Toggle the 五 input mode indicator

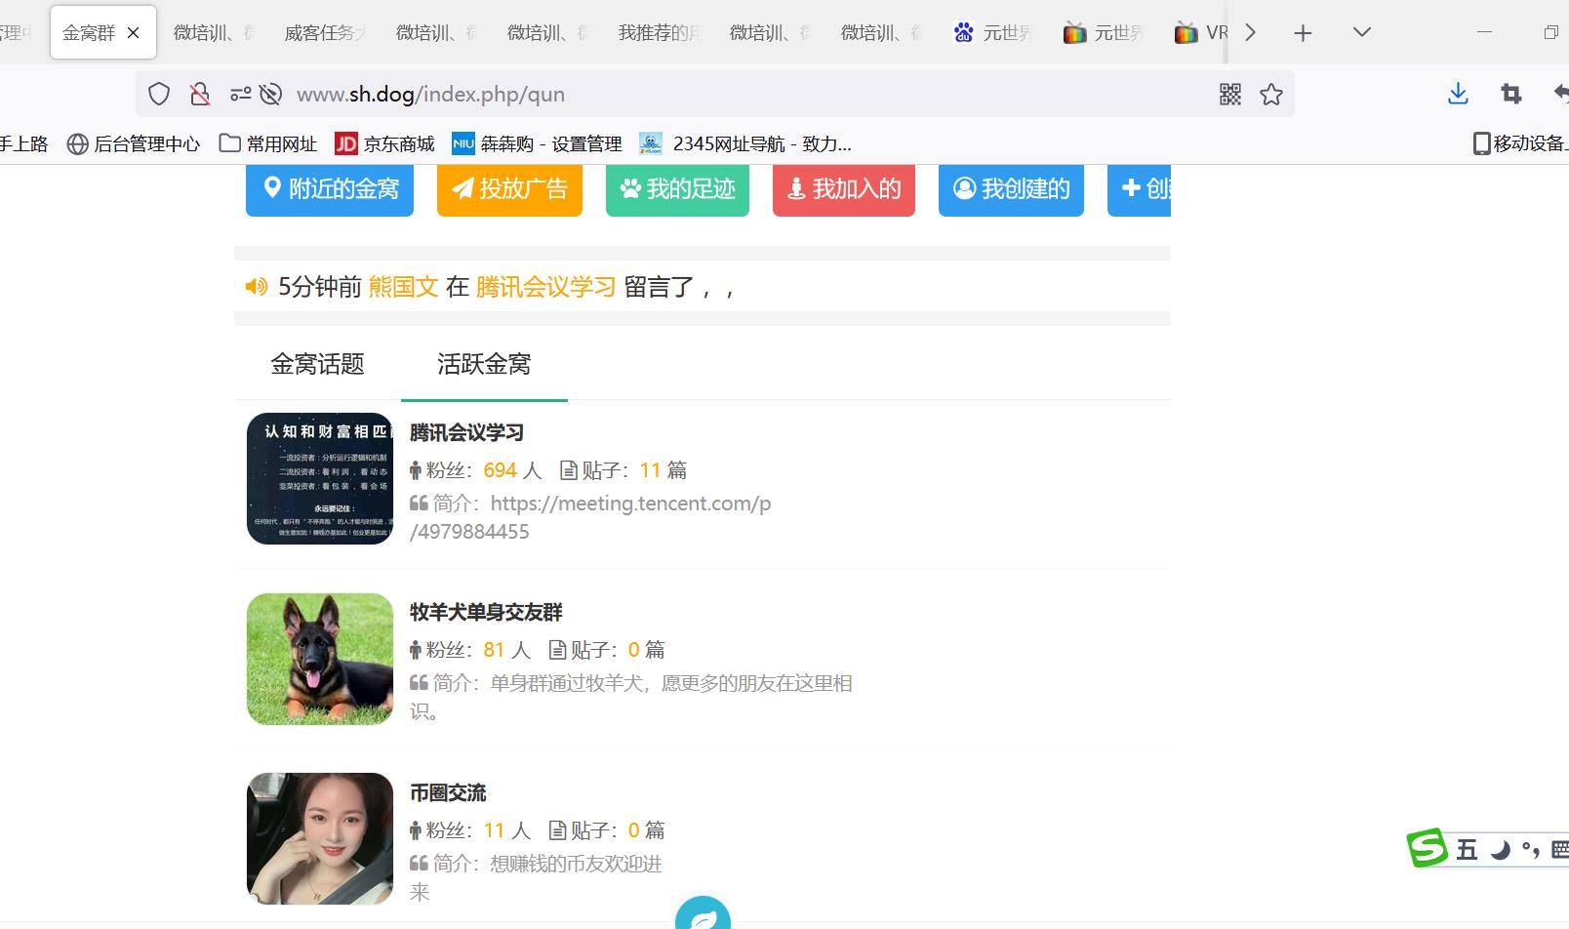click(1467, 850)
